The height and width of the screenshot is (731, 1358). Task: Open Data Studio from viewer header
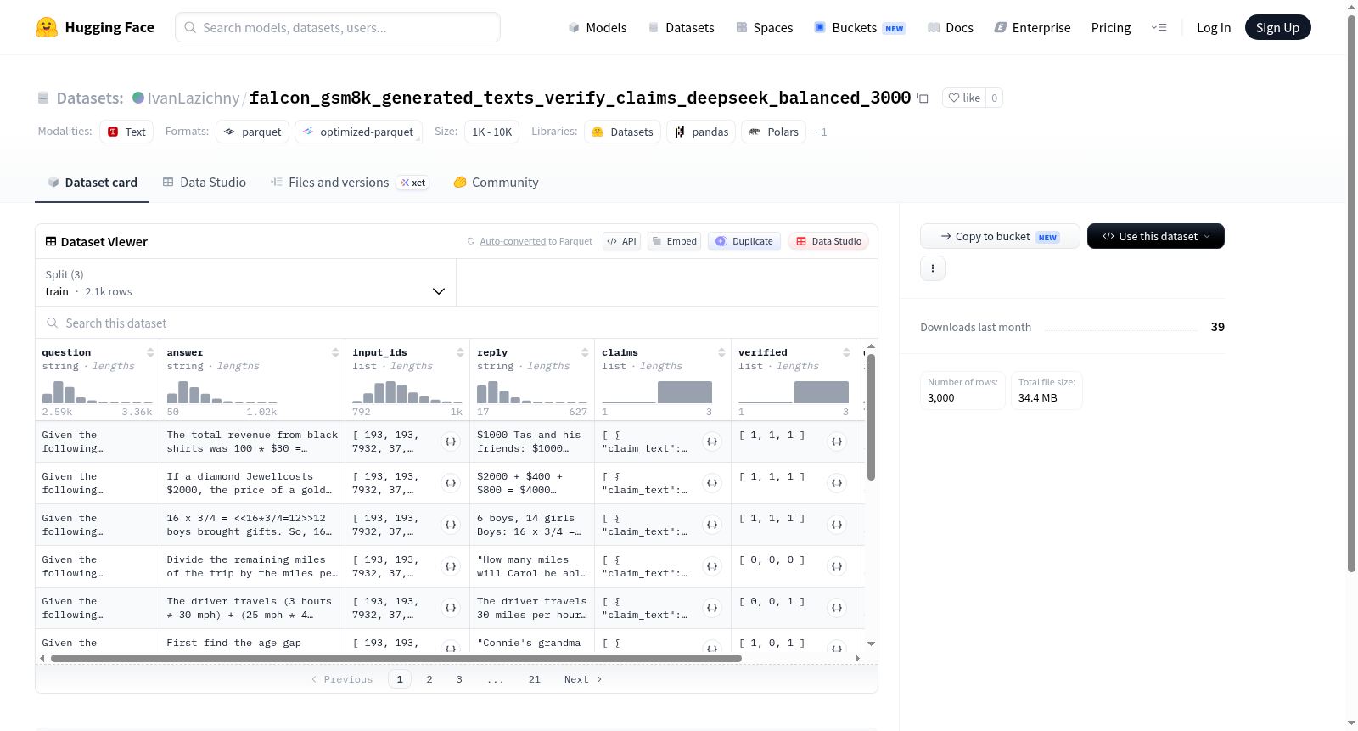[x=828, y=241]
